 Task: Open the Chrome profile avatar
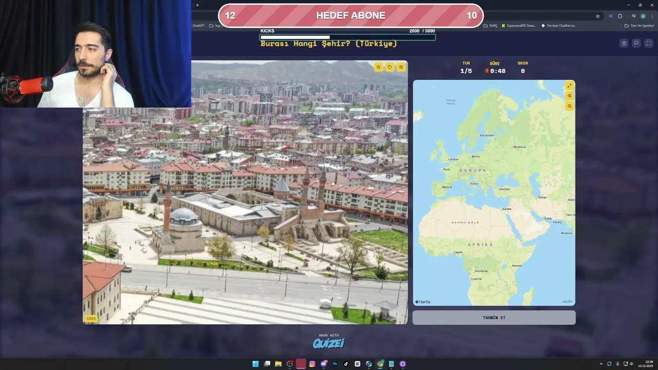643,16
